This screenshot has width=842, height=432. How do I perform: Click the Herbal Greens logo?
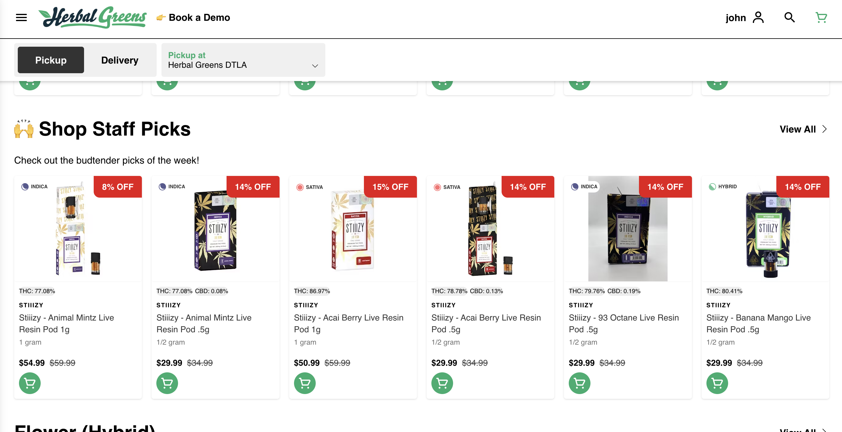point(92,18)
